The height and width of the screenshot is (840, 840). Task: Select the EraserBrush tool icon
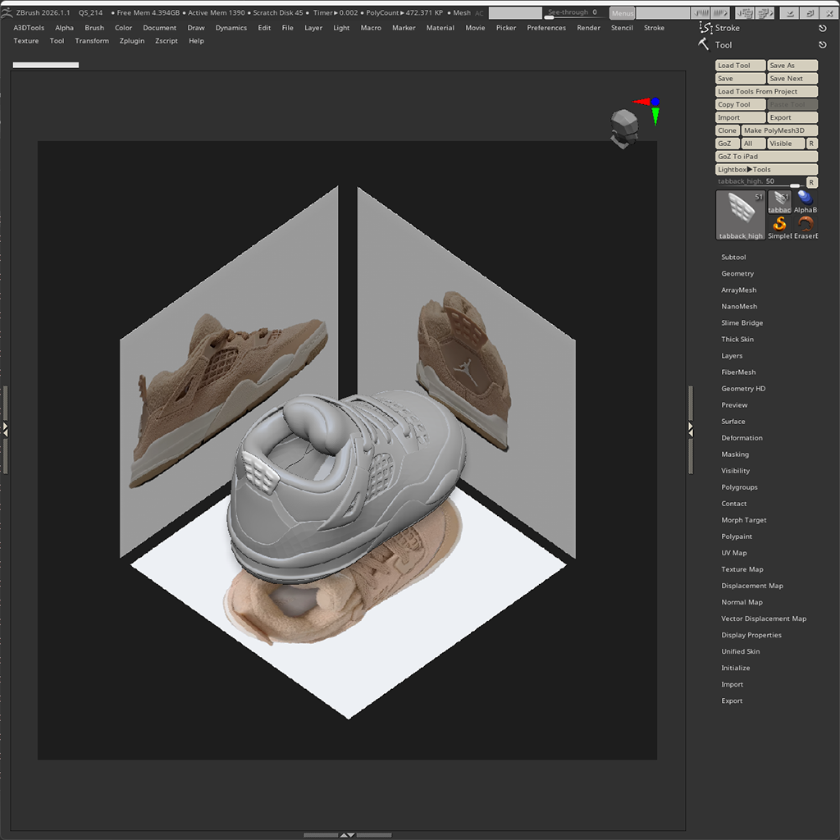[805, 228]
